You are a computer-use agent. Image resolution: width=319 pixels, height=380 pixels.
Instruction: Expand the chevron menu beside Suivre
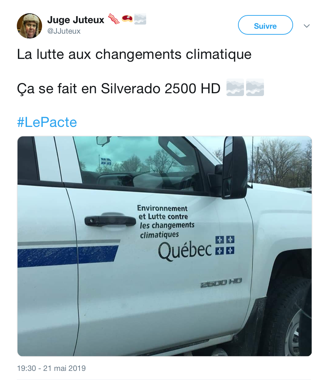pos(307,26)
